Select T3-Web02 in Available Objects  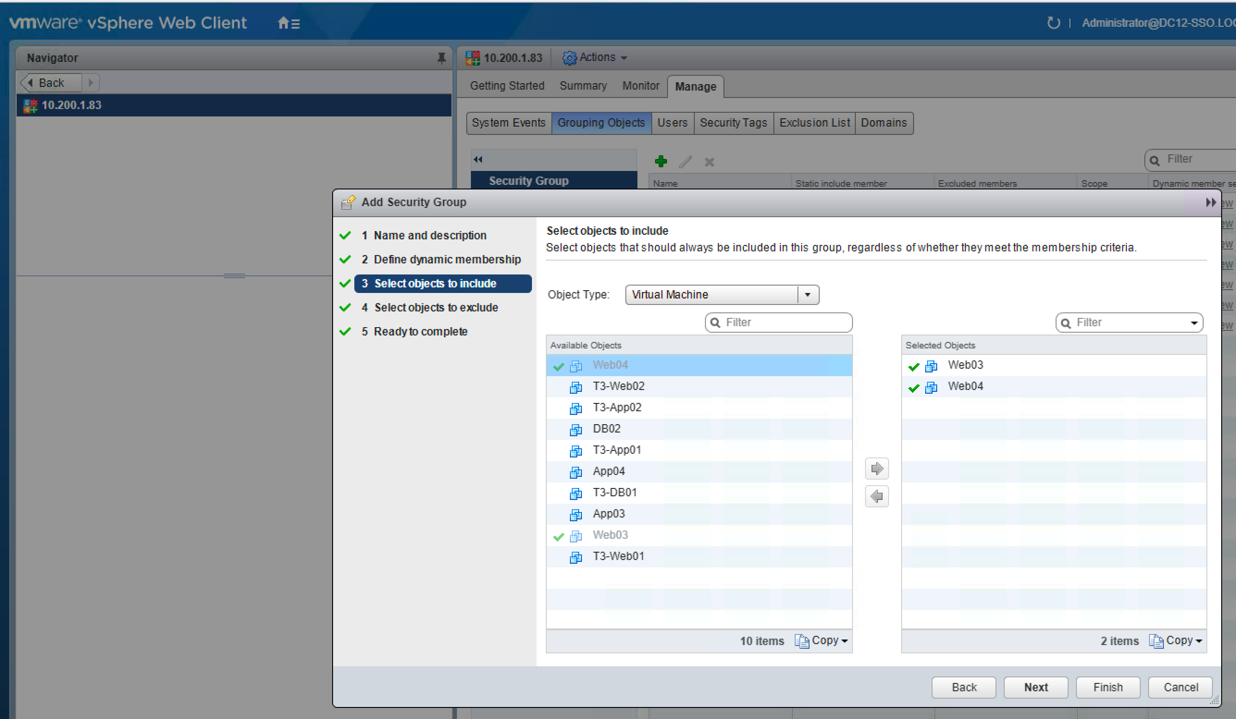point(618,386)
